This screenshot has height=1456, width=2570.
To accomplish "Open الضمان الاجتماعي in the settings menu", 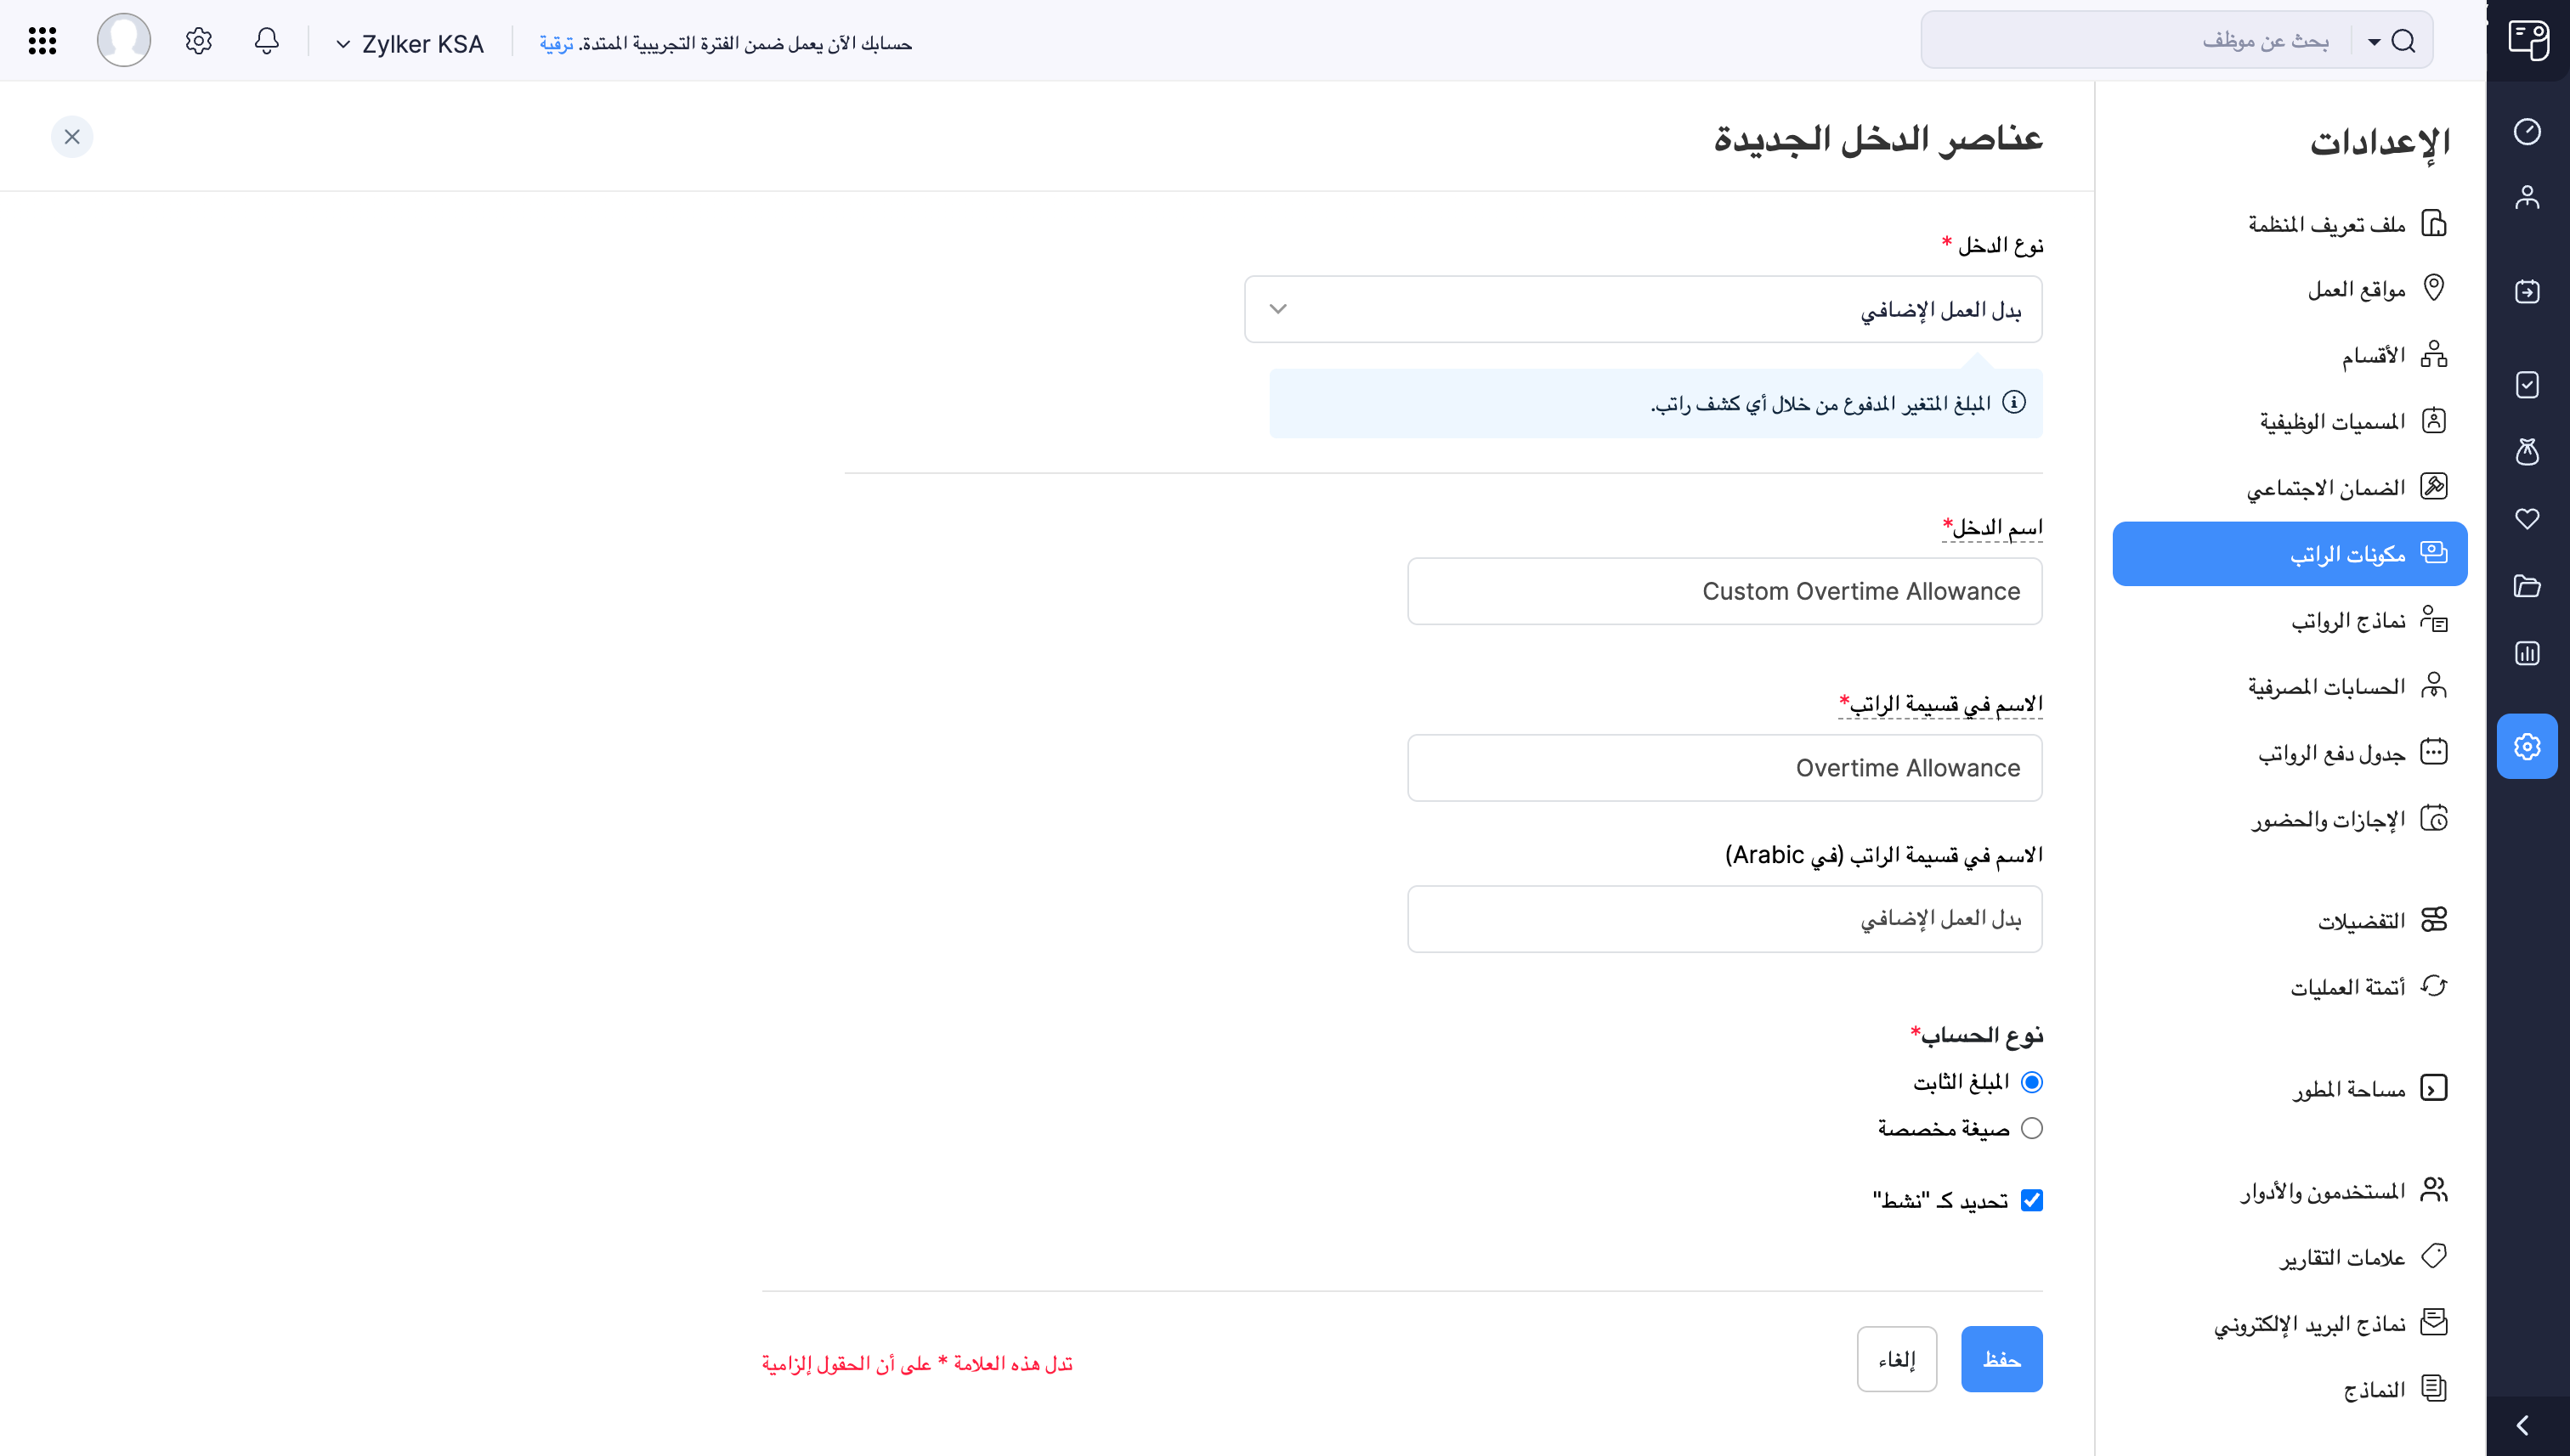I will pos(2326,488).
